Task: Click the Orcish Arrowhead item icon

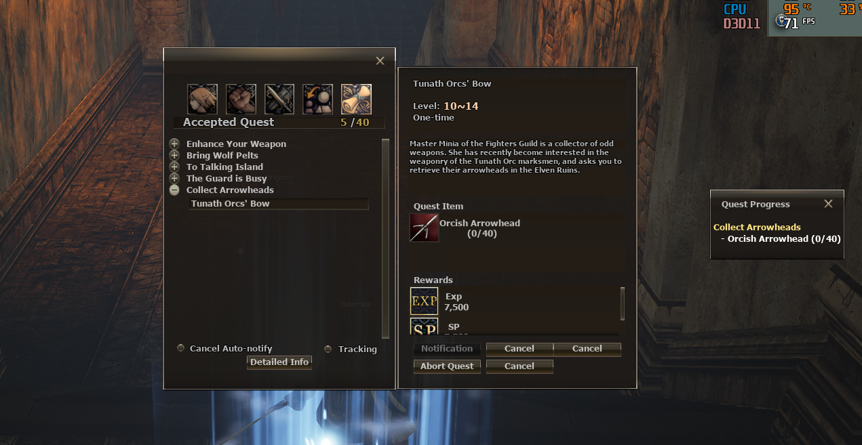Action: (x=424, y=228)
